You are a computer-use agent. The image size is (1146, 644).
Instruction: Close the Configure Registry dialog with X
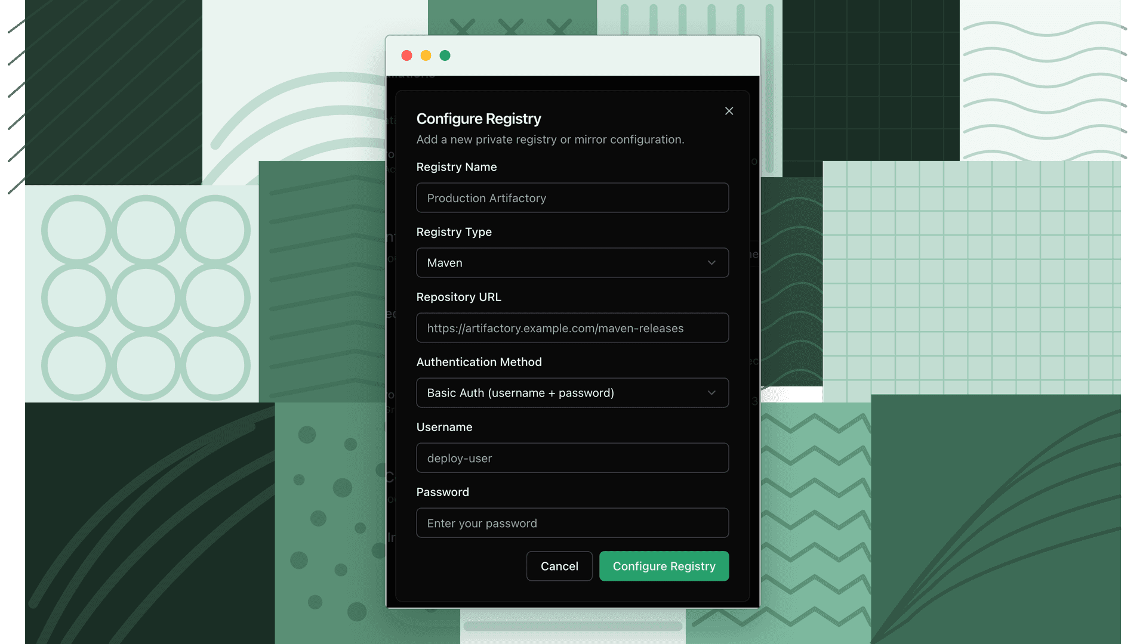[729, 111]
